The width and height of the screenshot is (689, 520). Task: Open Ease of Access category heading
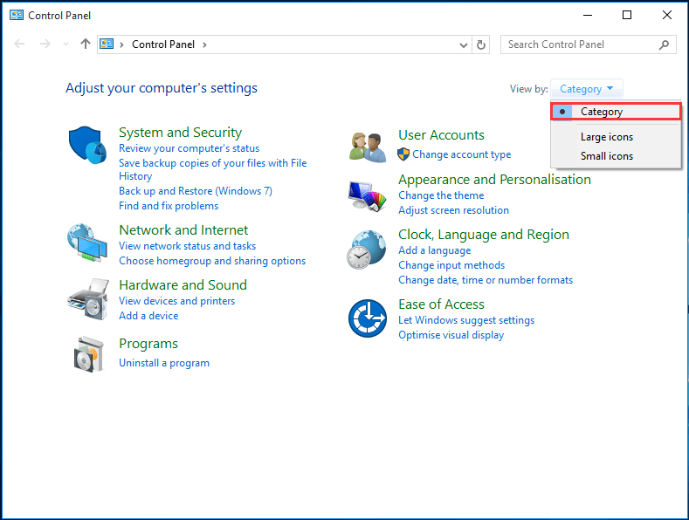pos(441,304)
